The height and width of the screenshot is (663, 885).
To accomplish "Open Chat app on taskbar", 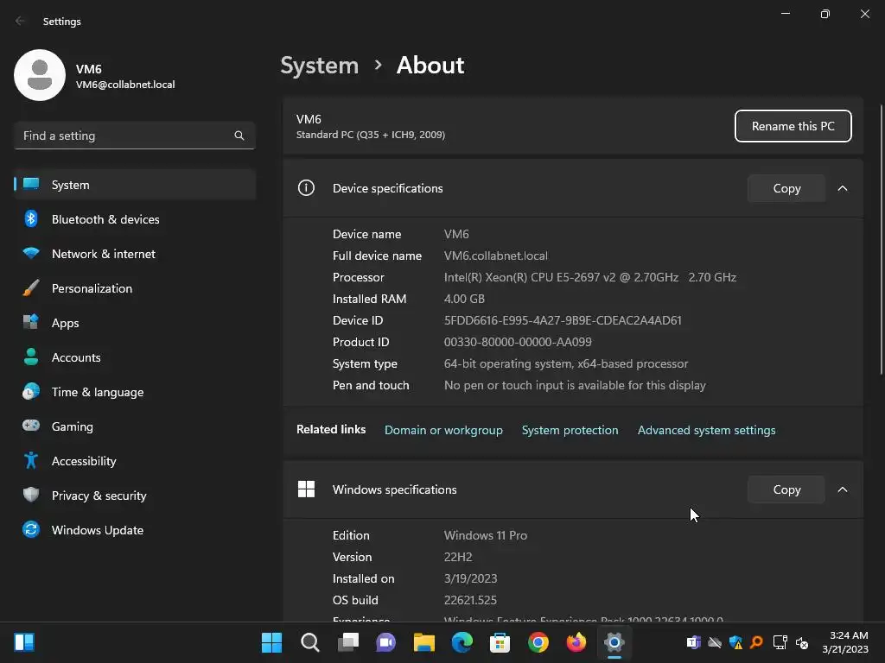I will [x=386, y=642].
